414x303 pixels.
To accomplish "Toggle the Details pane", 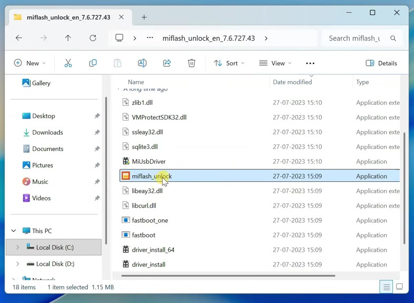I will coord(381,63).
